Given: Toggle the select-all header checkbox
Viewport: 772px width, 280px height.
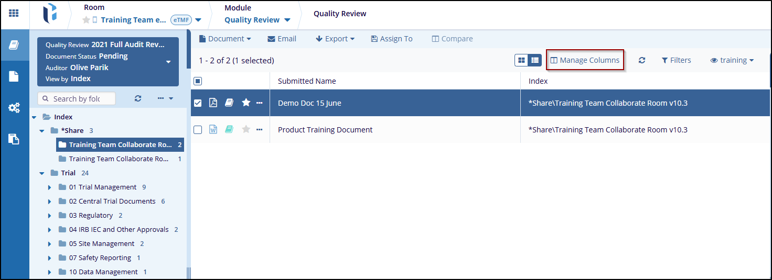Looking at the screenshot, I should point(198,81).
